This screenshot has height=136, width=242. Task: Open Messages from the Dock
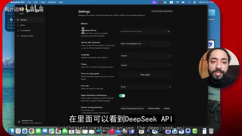click(x=38, y=131)
